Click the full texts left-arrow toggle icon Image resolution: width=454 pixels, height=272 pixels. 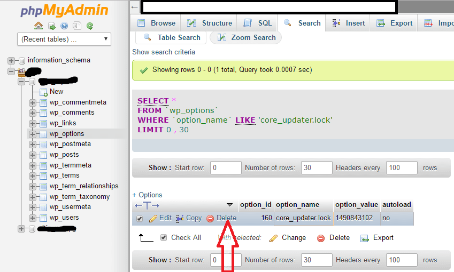(138, 205)
